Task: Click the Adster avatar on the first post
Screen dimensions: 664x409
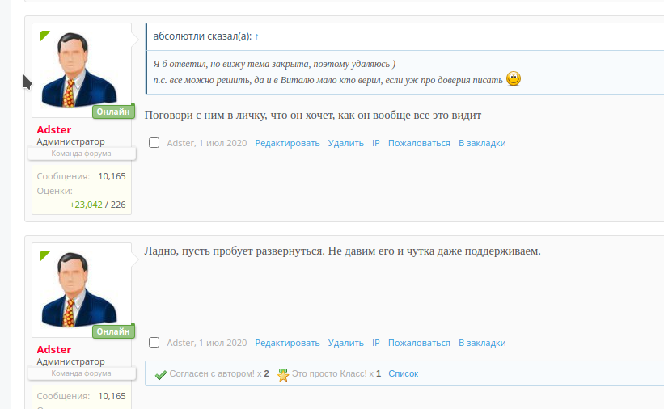Action: coord(78,70)
